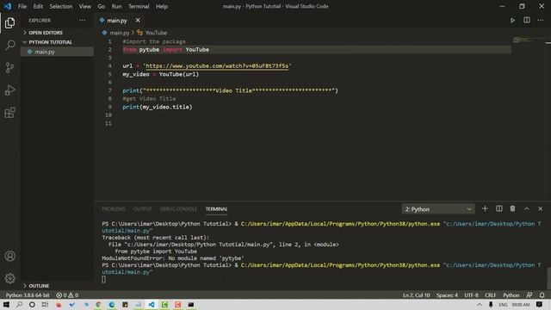
Task: Go to line via Ln 2, Col 10
Action: tap(417, 295)
